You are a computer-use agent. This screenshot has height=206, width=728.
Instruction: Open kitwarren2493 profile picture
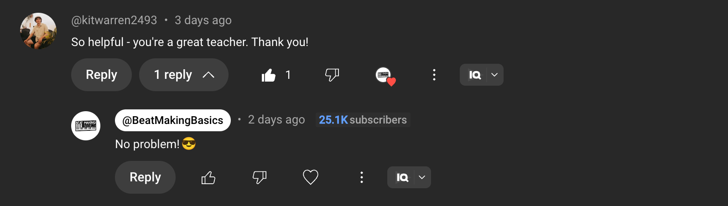[x=38, y=31]
